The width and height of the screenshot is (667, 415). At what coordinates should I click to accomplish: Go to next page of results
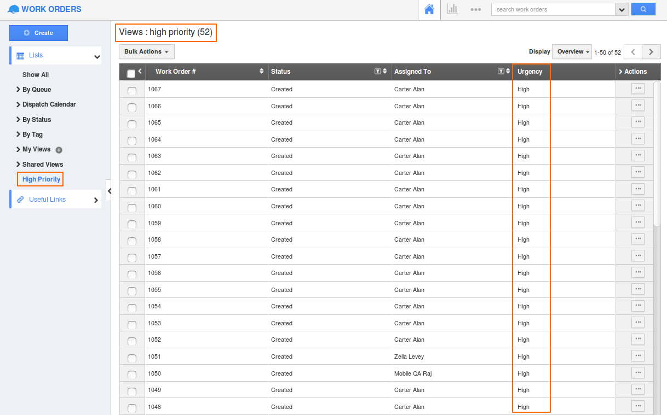point(651,52)
